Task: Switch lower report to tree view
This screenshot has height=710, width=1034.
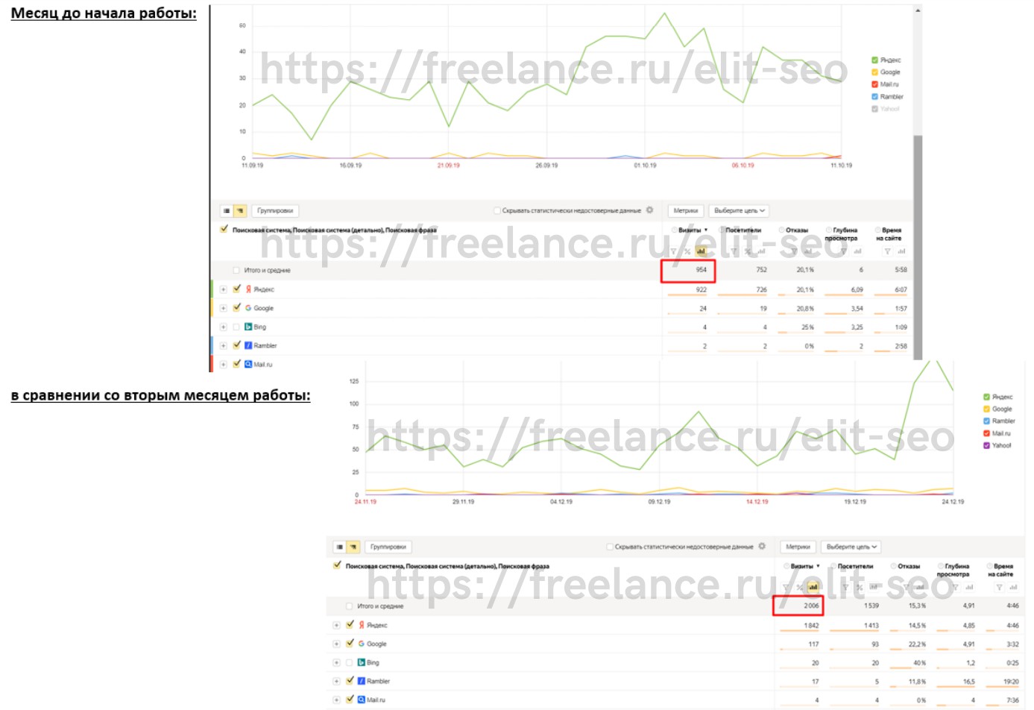Action: tap(353, 547)
